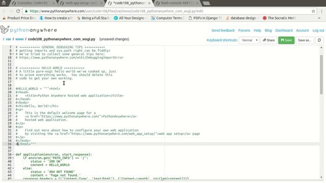Close the code108_pythonanywhere tab

coord(149,3)
